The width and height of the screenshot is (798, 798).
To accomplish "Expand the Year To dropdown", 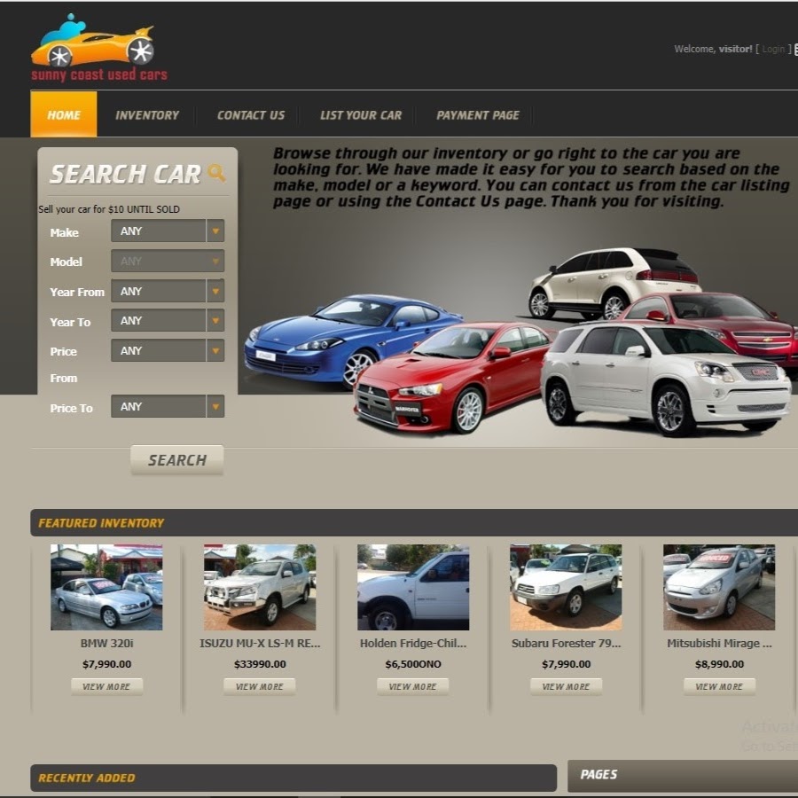I will (x=168, y=321).
